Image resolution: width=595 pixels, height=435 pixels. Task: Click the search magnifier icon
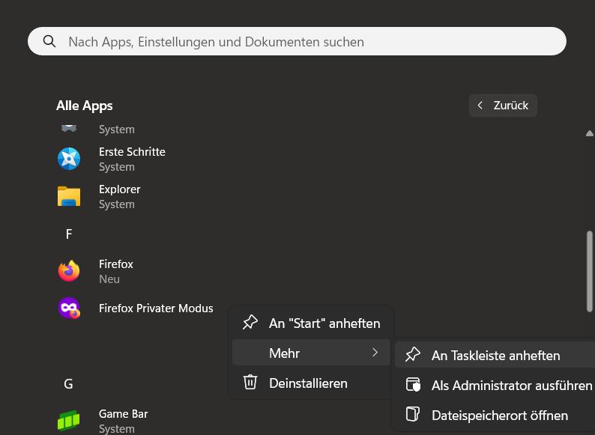point(49,42)
